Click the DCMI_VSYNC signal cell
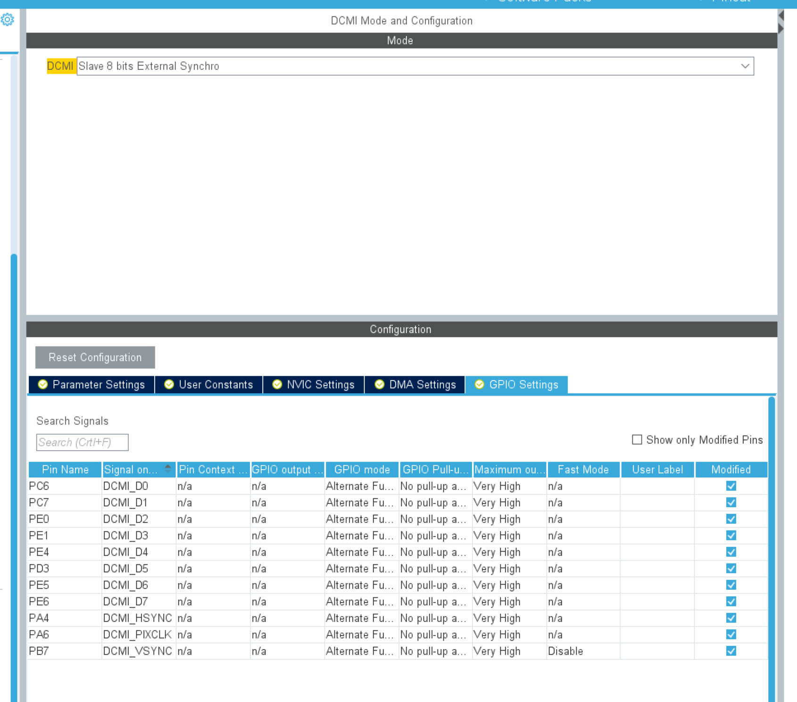The image size is (797, 702). 139,651
